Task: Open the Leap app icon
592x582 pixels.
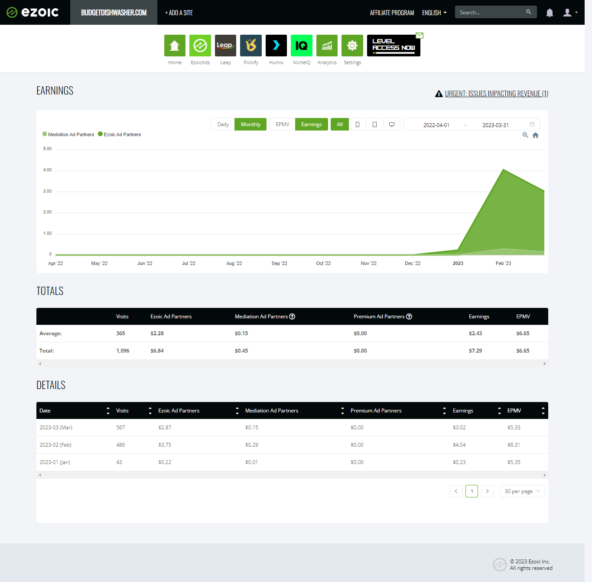Action: tap(225, 46)
